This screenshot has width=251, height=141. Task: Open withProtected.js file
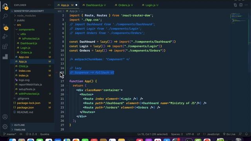(x=32, y=94)
